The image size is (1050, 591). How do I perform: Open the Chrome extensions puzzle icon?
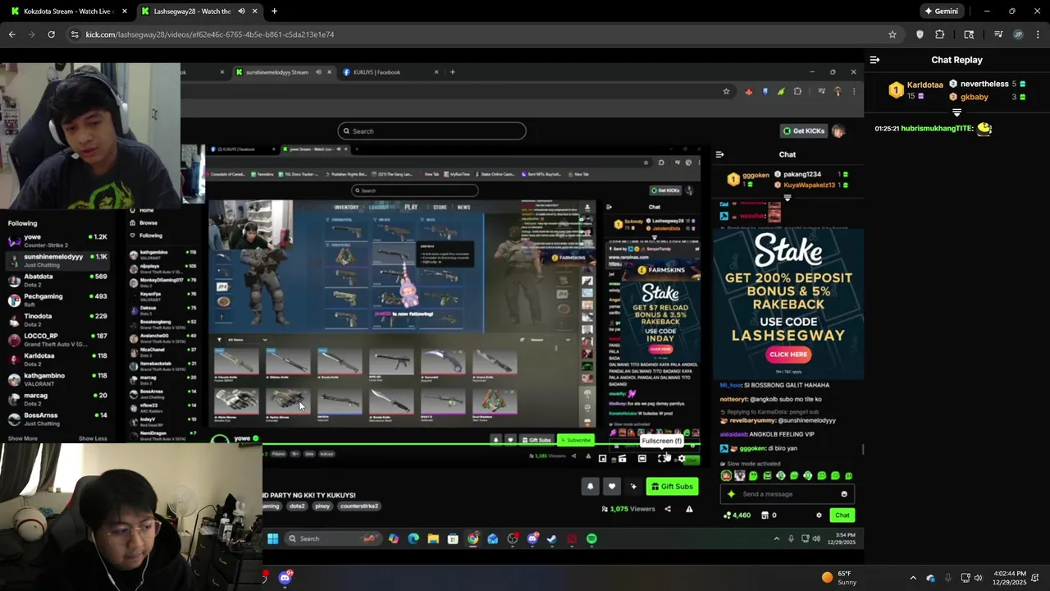940,34
